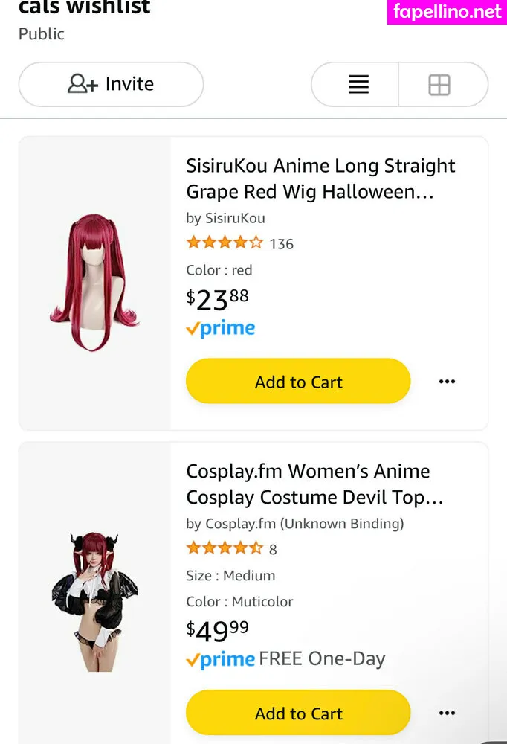Switch to list view layout
This screenshot has width=507, height=744.
[358, 85]
